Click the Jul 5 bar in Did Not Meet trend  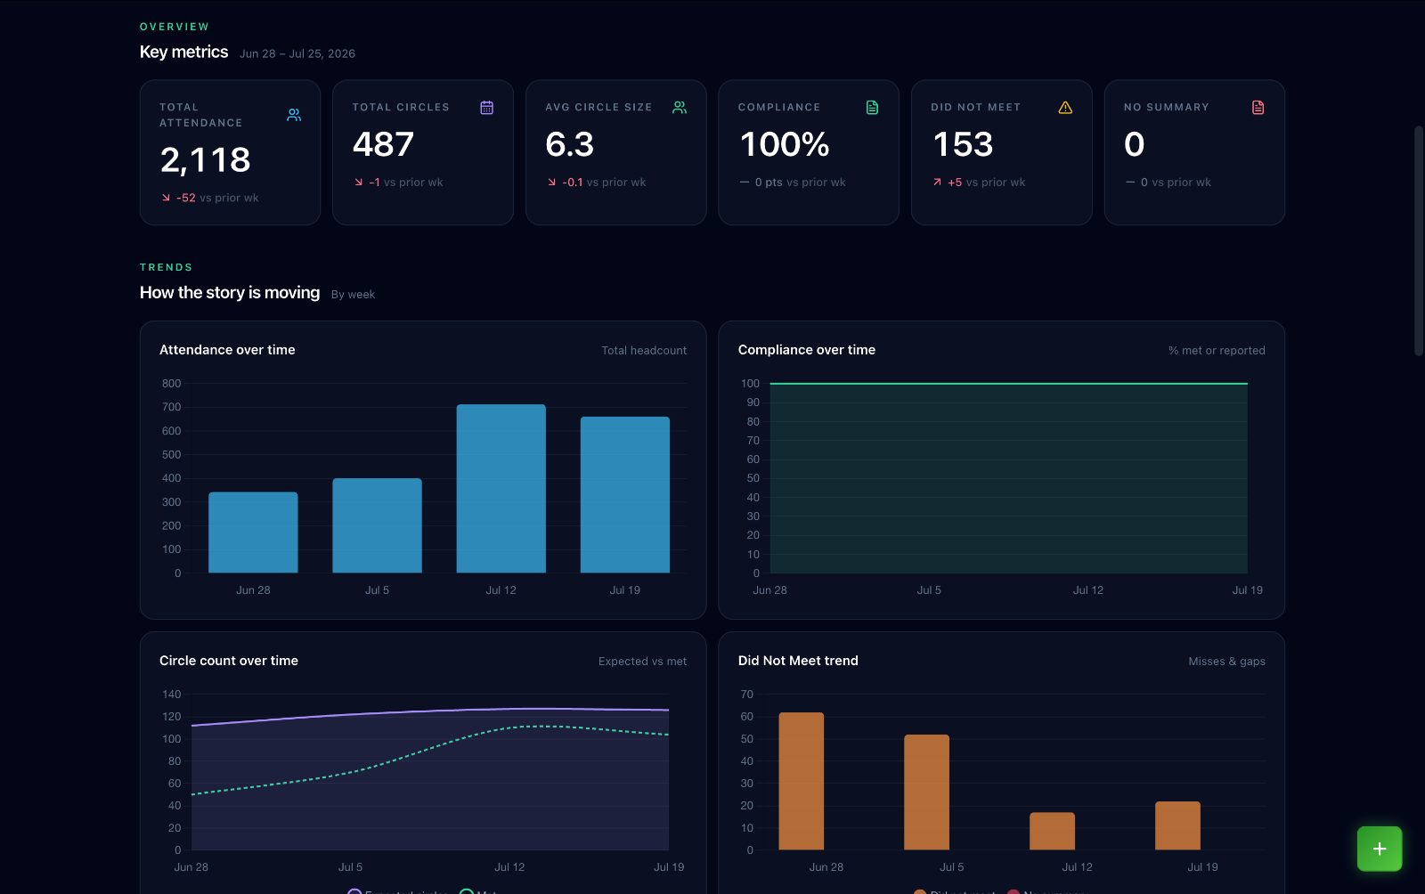[x=926, y=792]
